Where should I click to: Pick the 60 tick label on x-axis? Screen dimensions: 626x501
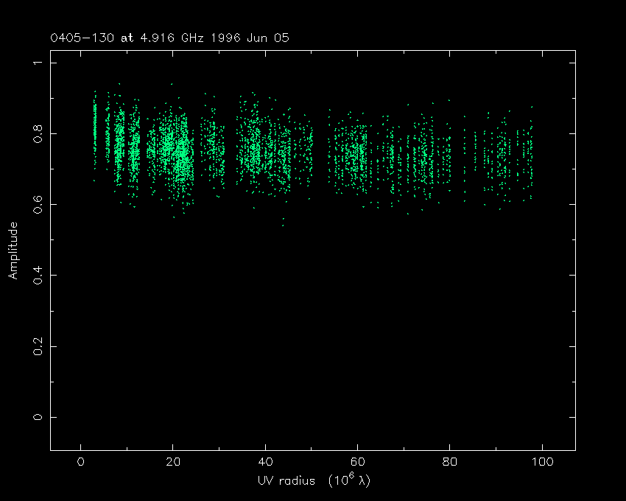[357, 462]
